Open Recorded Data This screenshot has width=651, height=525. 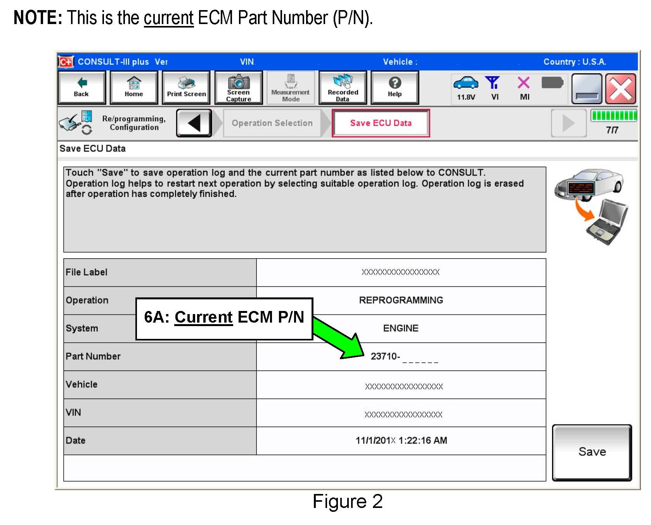pos(343,88)
